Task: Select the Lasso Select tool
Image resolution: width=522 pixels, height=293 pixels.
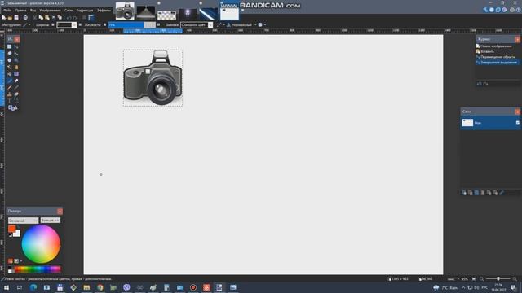Action: pyautogui.click(x=9, y=53)
